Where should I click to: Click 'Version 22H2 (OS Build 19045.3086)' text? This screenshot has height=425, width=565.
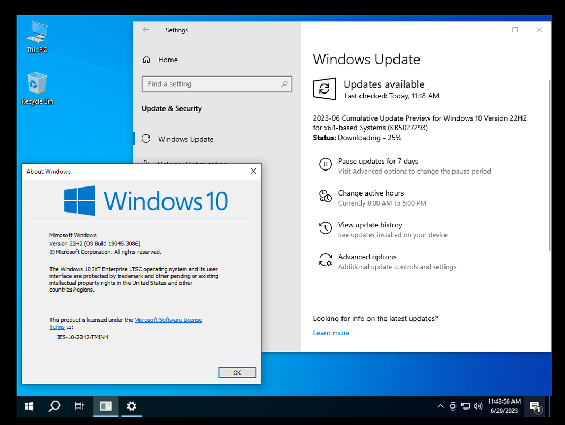click(95, 244)
